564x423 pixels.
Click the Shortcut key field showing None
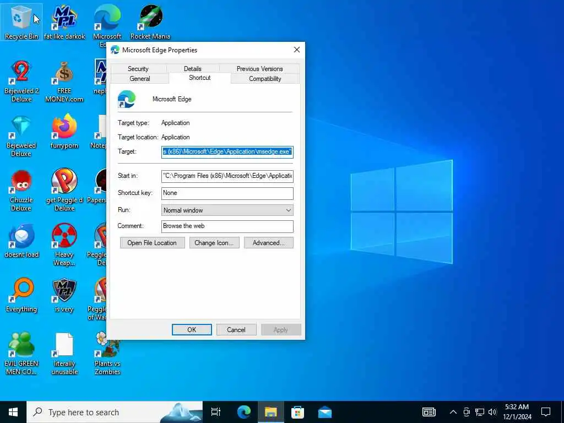point(227,193)
